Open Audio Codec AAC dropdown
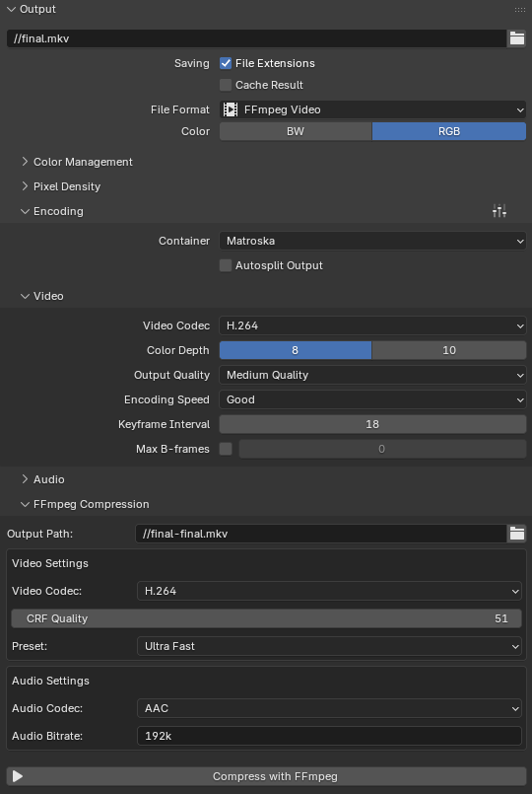532x794 pixels. 329,708
